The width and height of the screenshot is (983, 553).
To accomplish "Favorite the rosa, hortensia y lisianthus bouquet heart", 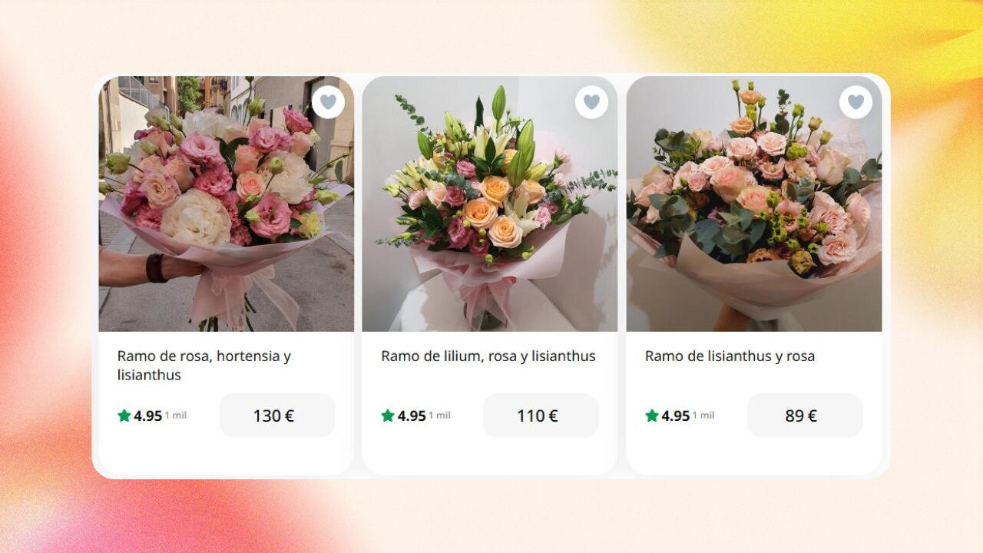I will coord(328,101).
